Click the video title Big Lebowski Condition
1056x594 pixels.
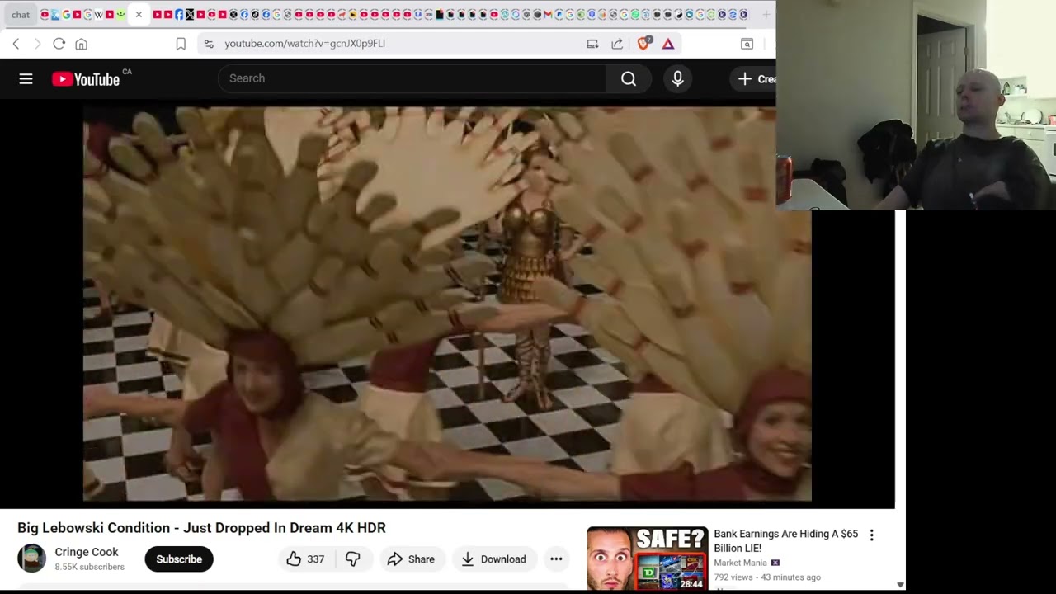click(201, 528)
